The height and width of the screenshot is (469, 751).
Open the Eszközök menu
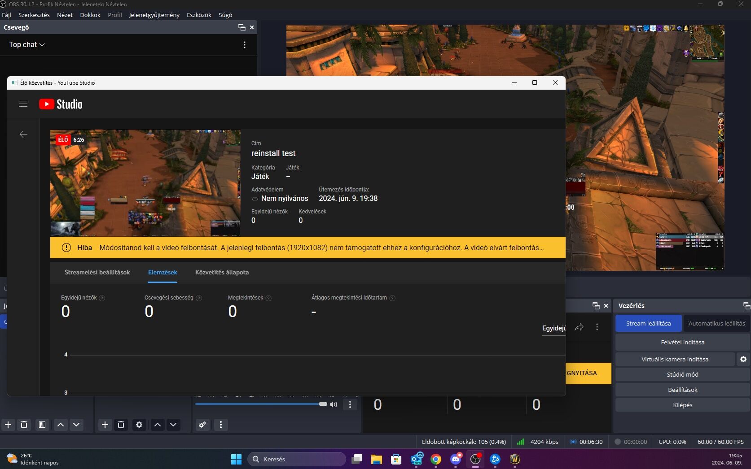(199, 15)
